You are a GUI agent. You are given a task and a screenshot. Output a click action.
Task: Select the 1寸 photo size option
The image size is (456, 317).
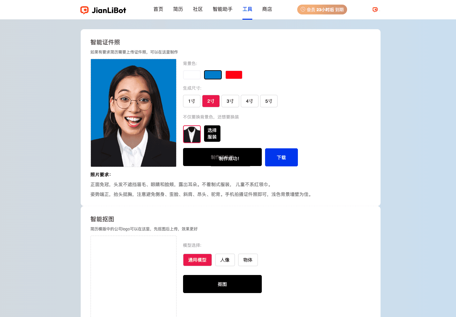[x=192, y=101]
